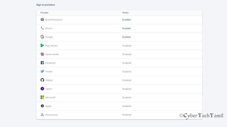Click the Microsoft four-square logo icon

[42, 97]
